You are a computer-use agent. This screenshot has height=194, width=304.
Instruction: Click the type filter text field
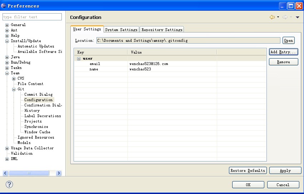pos(32,17)
